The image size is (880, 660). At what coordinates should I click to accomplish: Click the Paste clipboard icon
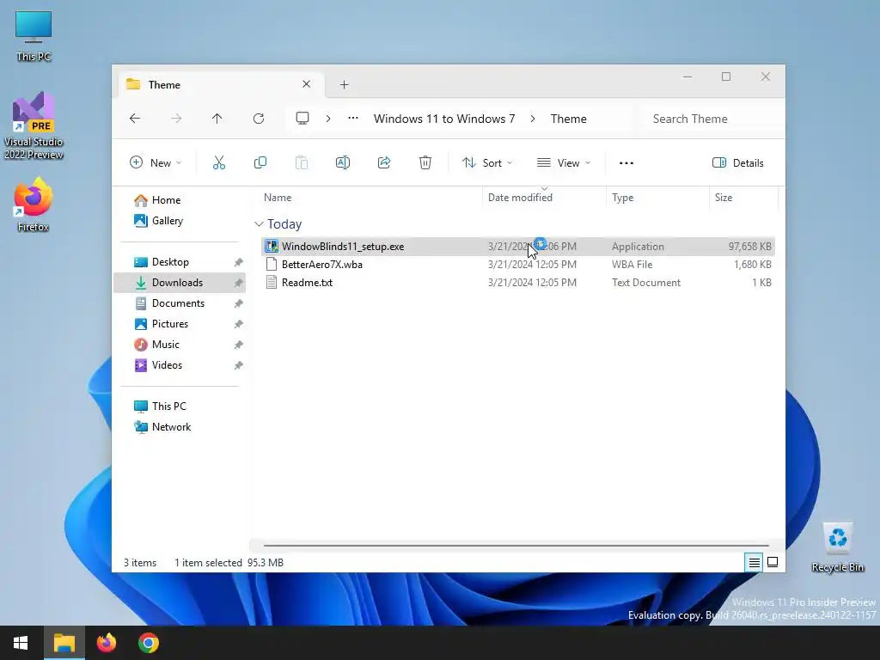[302, 162]
